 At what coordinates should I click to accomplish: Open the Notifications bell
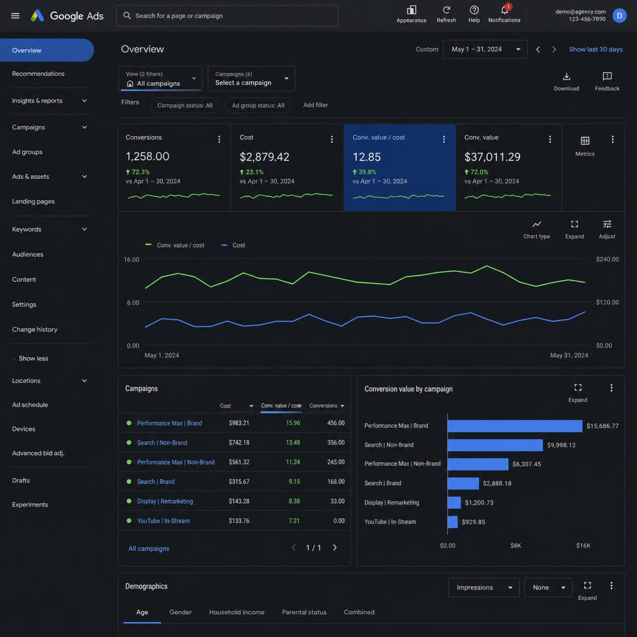coord(504,14)
